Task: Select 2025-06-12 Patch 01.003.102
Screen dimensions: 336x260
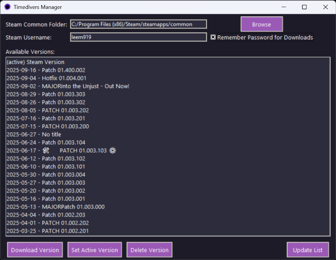Action: (x=168, y=159)
